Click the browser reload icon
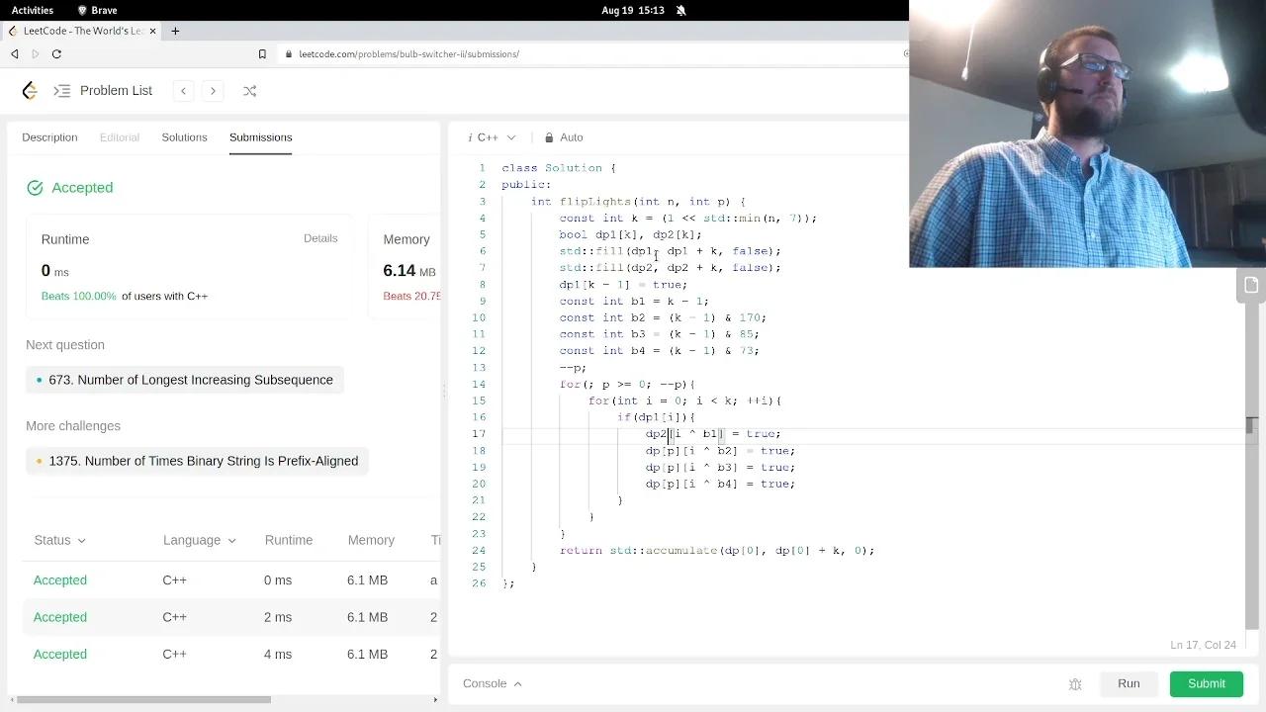Image resolution: width=1266 pixels, height=712 pixels. (56, 54)
